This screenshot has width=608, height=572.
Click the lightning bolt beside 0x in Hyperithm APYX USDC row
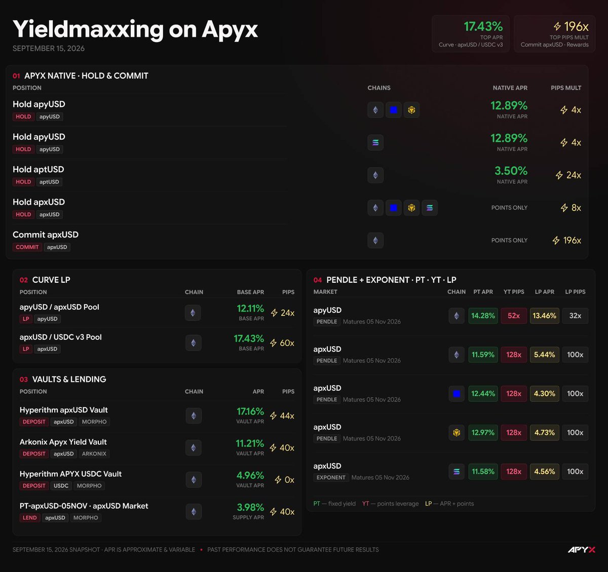point(278,480)
